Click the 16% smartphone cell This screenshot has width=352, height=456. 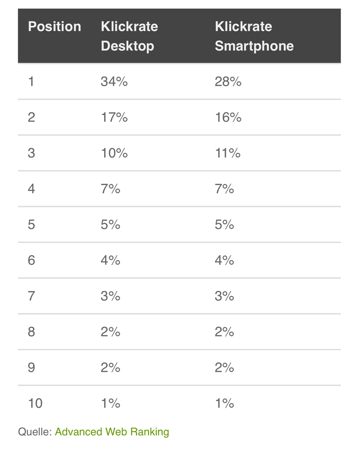tap(228, 117)
